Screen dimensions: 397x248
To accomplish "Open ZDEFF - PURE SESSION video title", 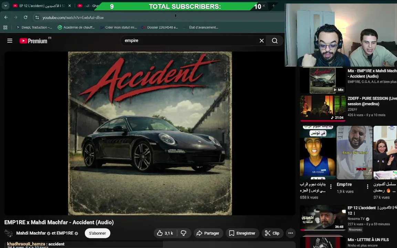I will (x=372, y=101).
